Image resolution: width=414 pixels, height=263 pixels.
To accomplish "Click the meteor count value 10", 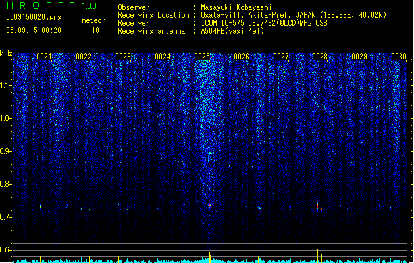I will click(95, 30).
